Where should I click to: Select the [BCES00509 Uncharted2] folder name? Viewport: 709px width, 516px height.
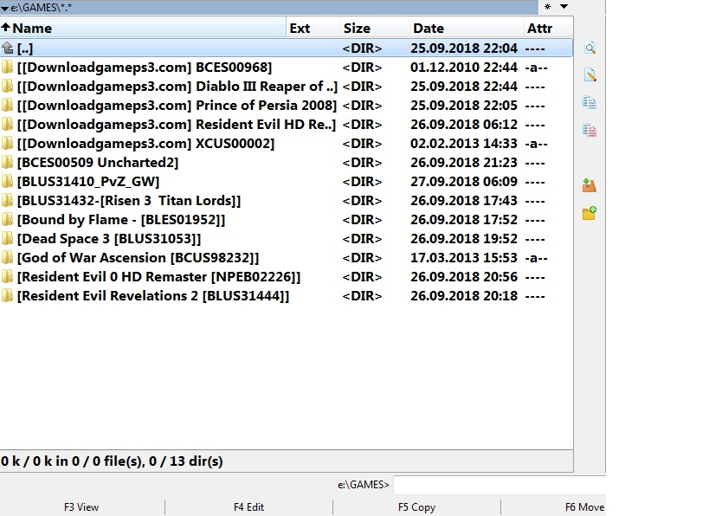tap(98, 163)
